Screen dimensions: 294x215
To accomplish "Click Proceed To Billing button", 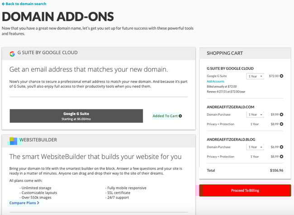I will pyautogui.click(x=245, y=191).
